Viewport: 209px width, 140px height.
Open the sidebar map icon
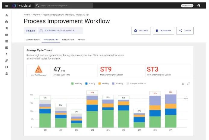[x=7, y=67]
